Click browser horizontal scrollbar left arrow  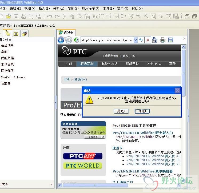(x=60, y=185)
